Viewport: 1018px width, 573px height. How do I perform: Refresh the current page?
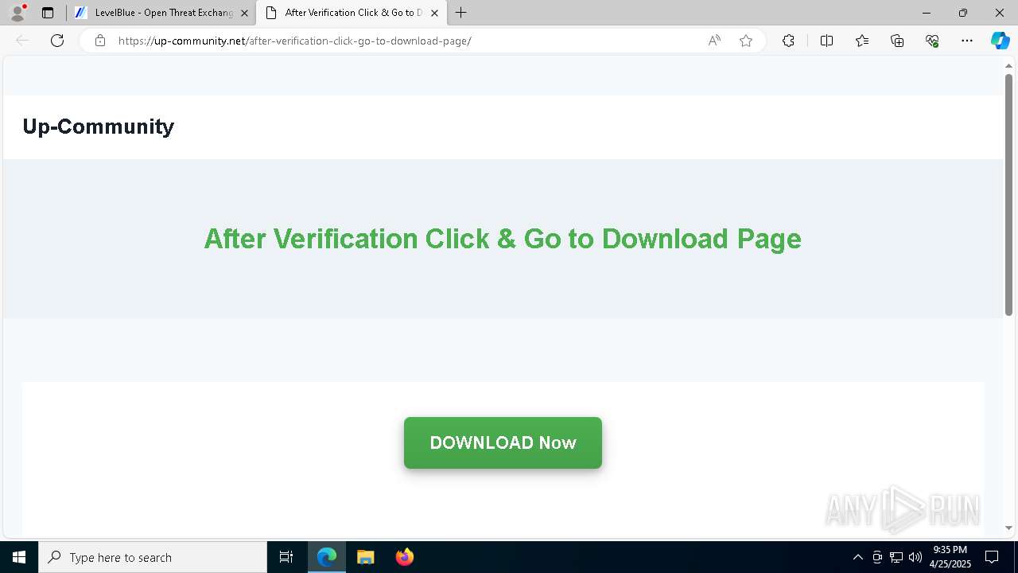click(x=57, y=41)
